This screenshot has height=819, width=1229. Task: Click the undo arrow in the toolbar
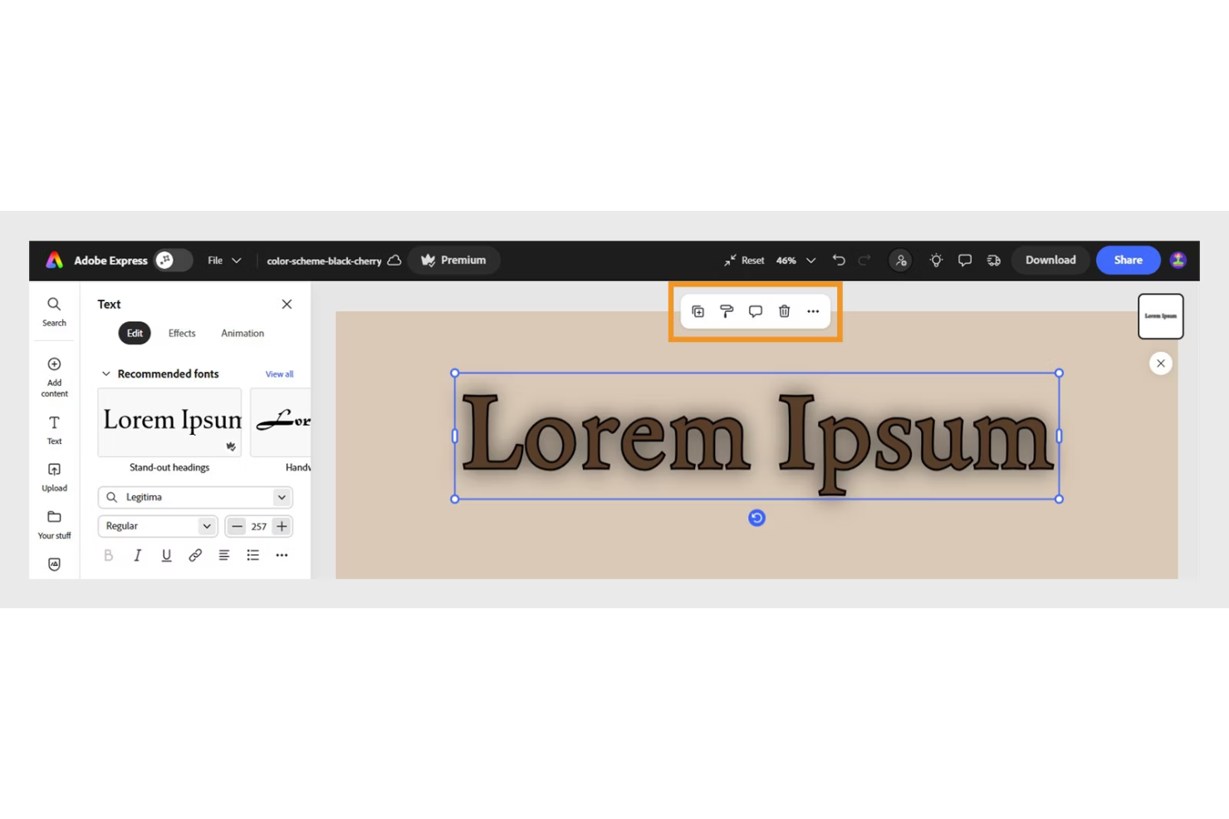tap(838, 260)
